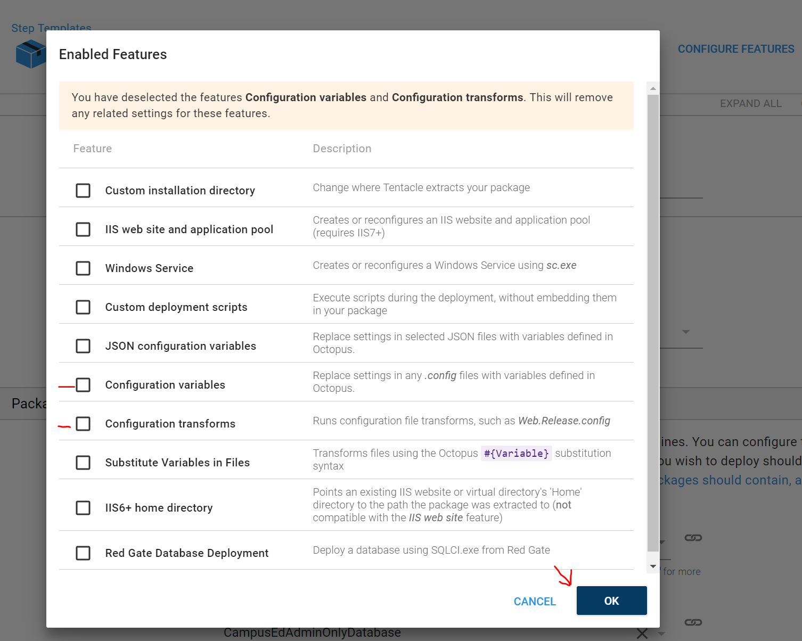
Task: Click the Custom installation directory label
Action: coord(180,191)
